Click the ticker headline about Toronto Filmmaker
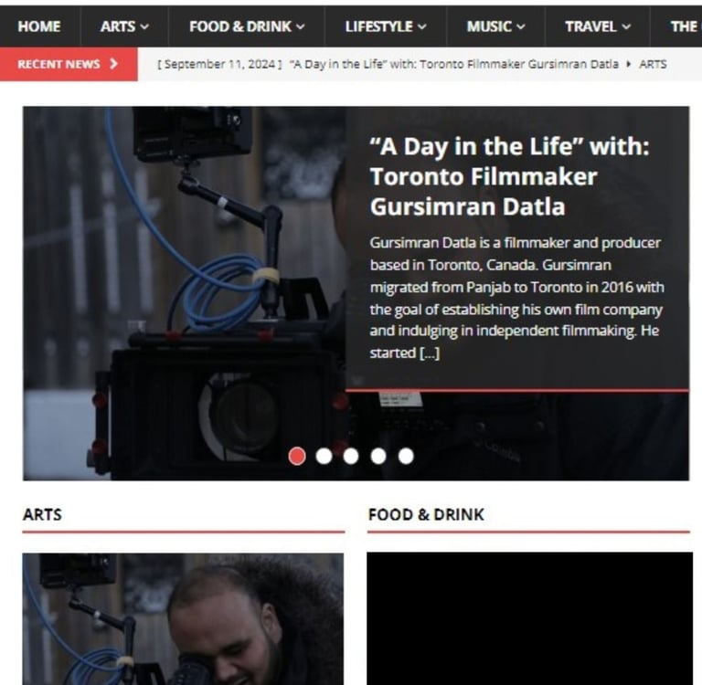Viewport: 702px width, 685px height. tap(454, 64)
